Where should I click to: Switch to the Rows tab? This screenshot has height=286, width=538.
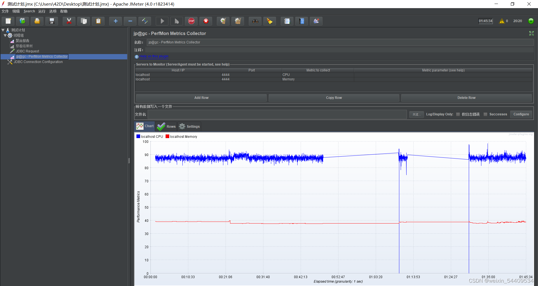[166, 127]
